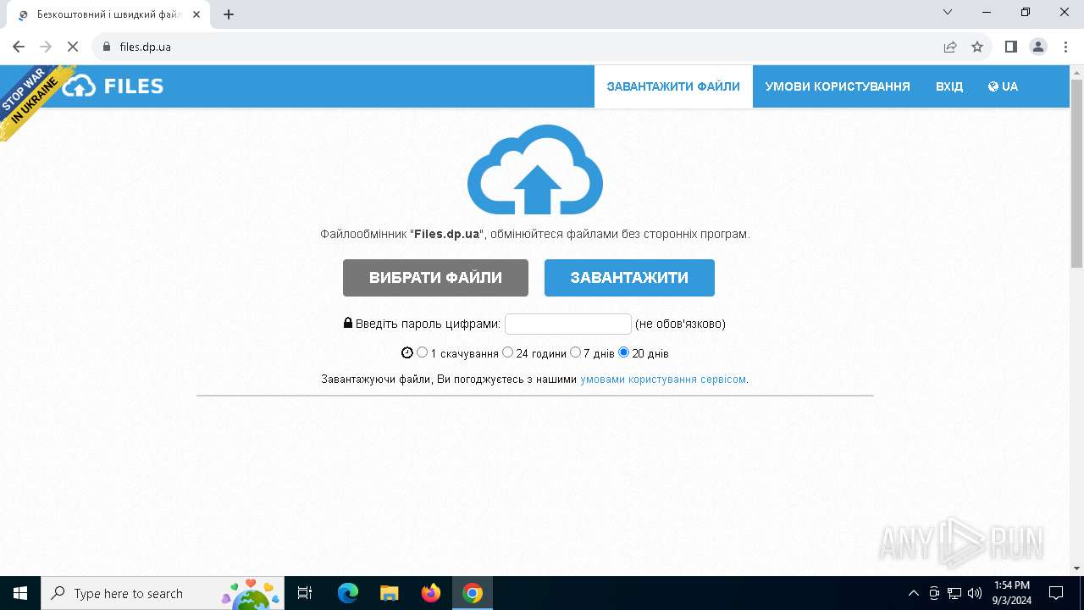The width and height of the screenshot is (1084, 610).
Task: Open the volume control in tray
Action: (x=974, y=593)
